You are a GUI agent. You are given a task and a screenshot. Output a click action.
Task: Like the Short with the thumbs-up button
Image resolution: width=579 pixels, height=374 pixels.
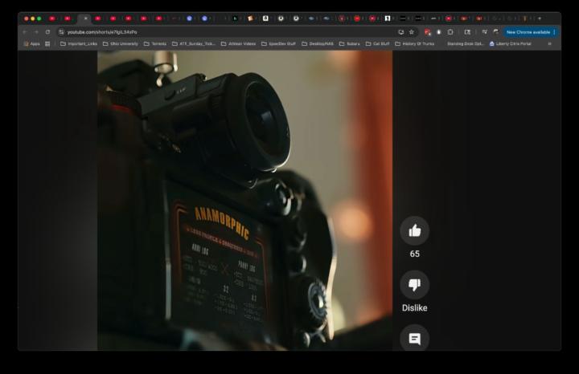pos(414,231)
